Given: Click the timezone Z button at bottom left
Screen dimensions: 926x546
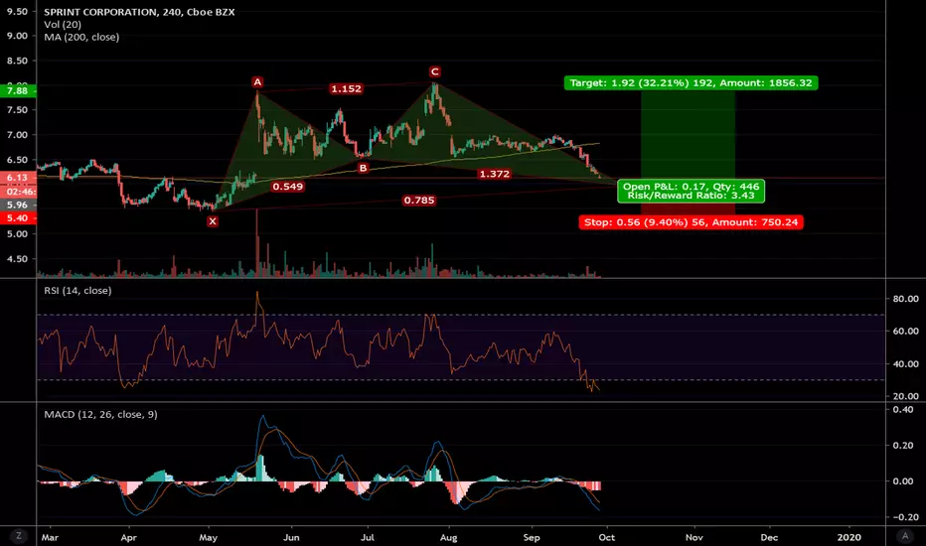Looking at the screenshot, I should [19, 536].
